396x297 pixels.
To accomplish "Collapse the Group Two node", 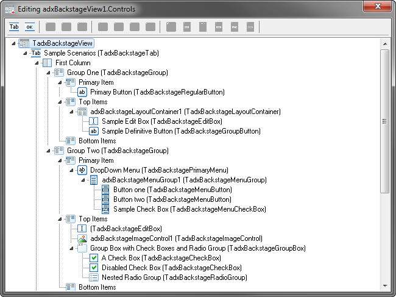I will pyautogui.click(x=48, y=151).
